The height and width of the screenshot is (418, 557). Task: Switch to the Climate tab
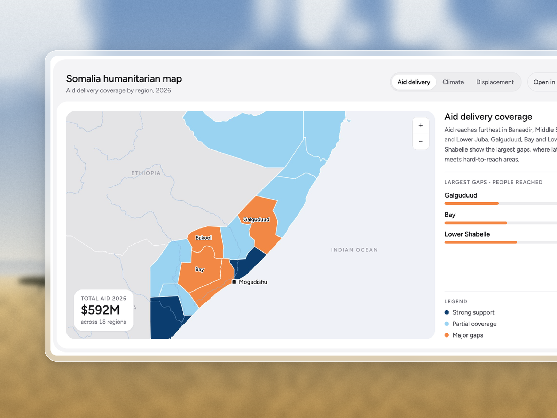453,82
